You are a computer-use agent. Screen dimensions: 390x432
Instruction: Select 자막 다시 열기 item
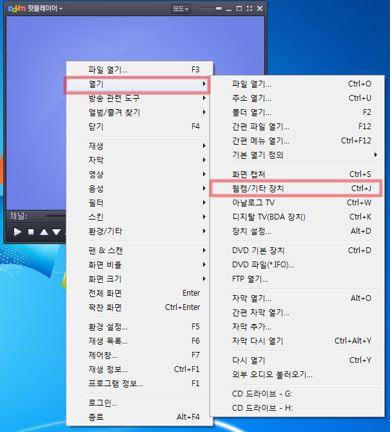tap(297, 341)
